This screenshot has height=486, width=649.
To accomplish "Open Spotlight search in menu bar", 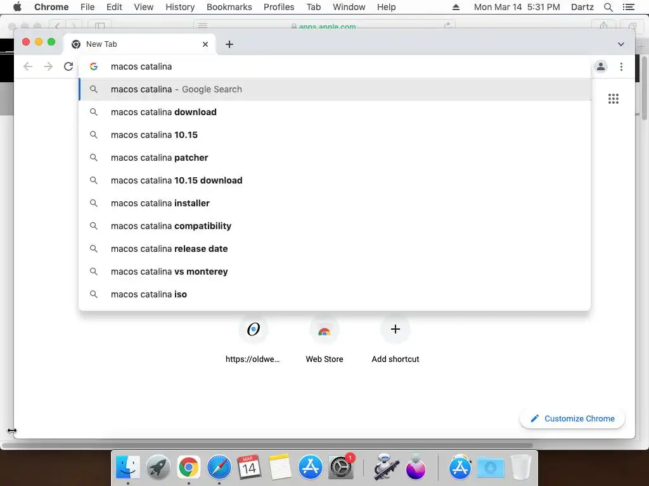I will tap(608, 7).
